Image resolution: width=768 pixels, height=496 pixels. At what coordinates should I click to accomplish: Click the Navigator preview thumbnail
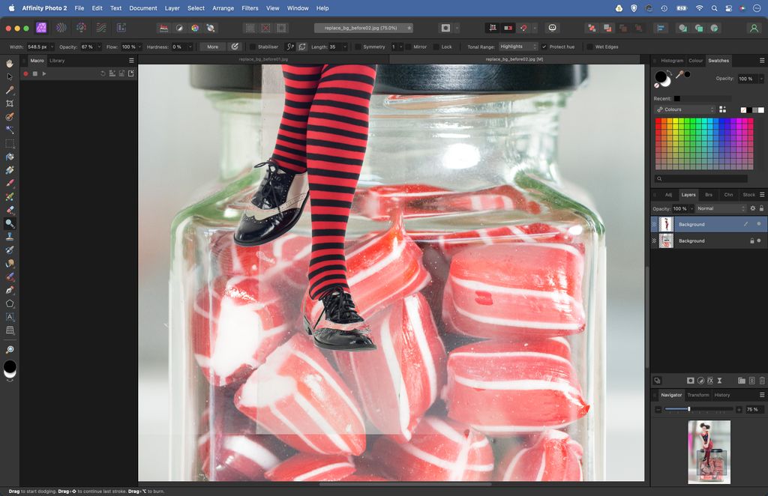(709, 452)
